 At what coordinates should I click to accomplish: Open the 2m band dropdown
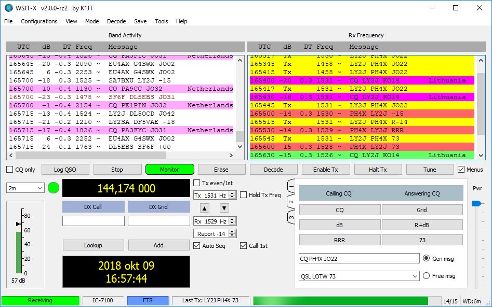25,188
